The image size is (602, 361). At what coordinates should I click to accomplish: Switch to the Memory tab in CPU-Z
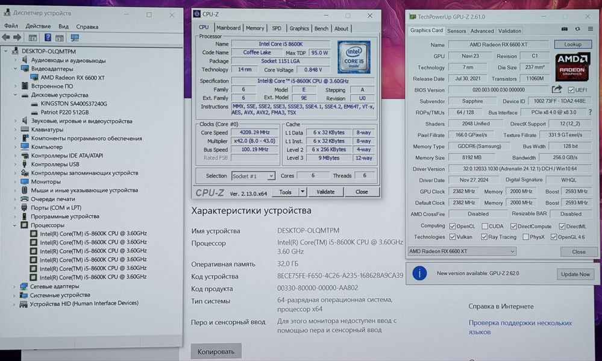[255, 28]
